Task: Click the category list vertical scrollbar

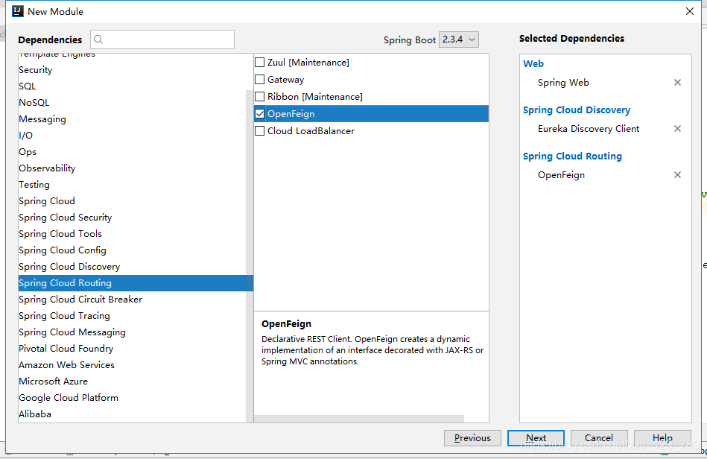Action: click(250, 256)
